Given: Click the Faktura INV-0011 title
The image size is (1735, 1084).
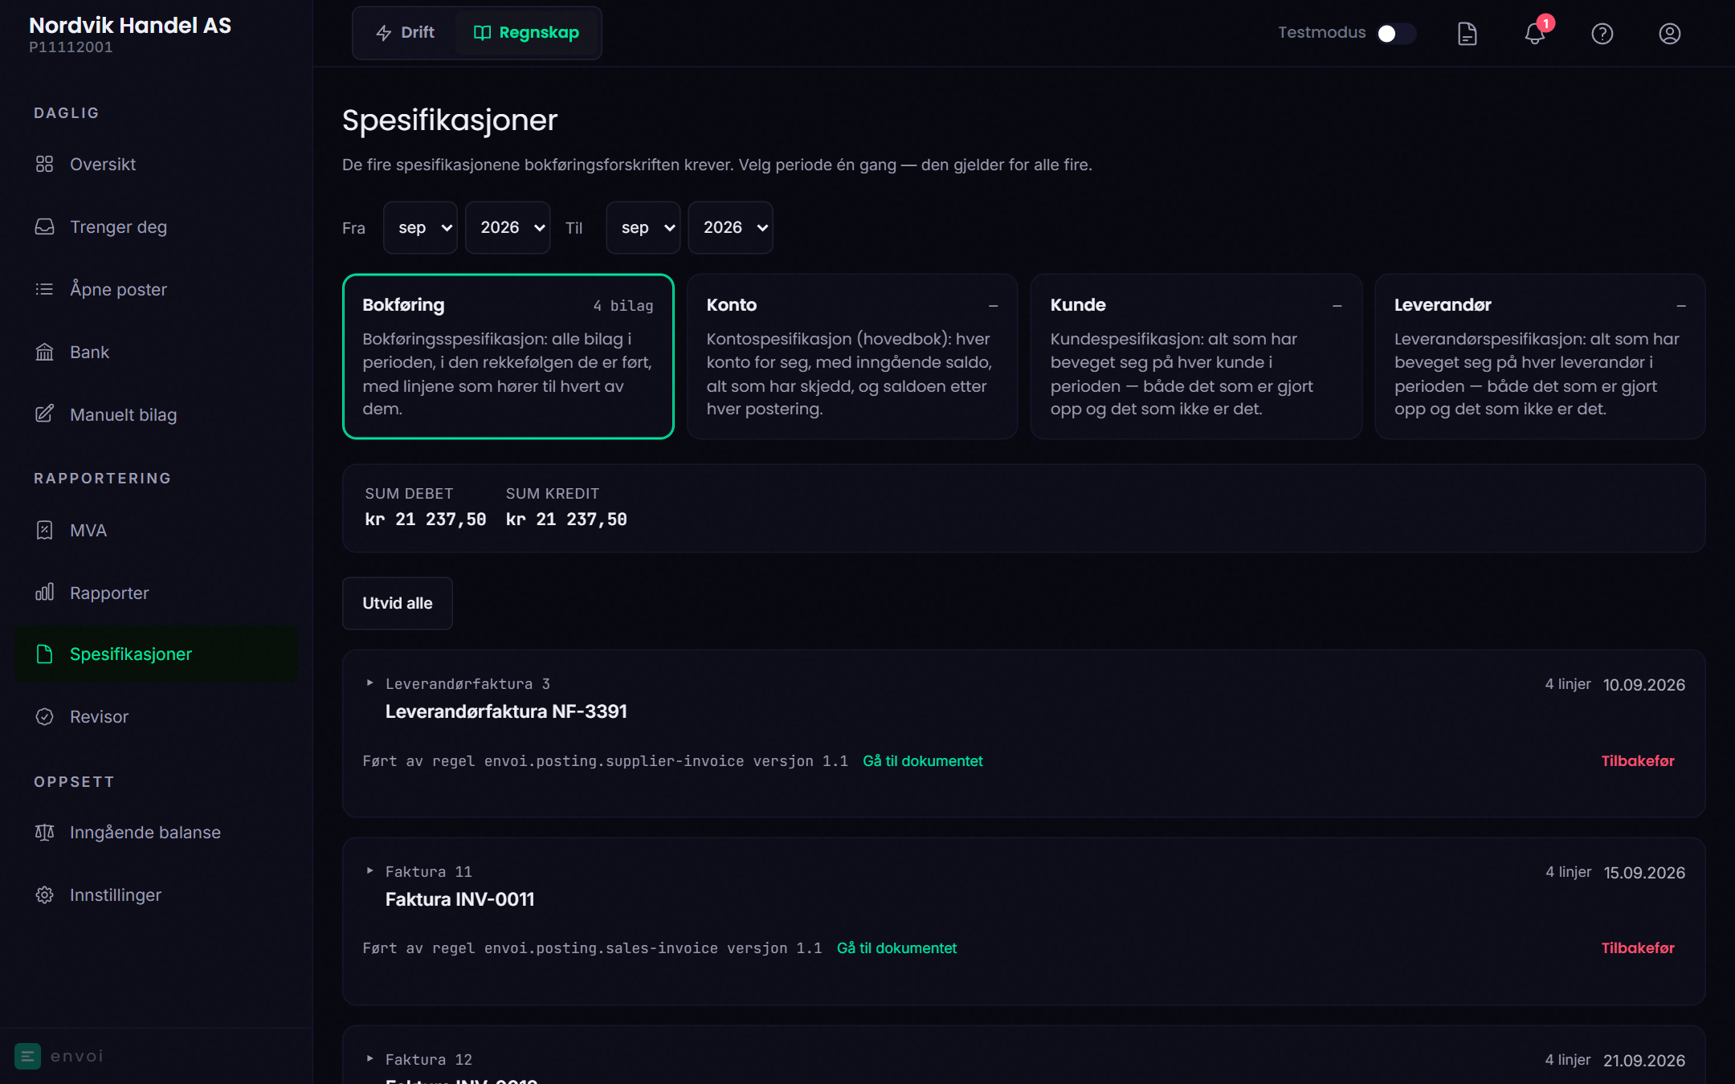Looking at the screenshot, I should (459, 899).
